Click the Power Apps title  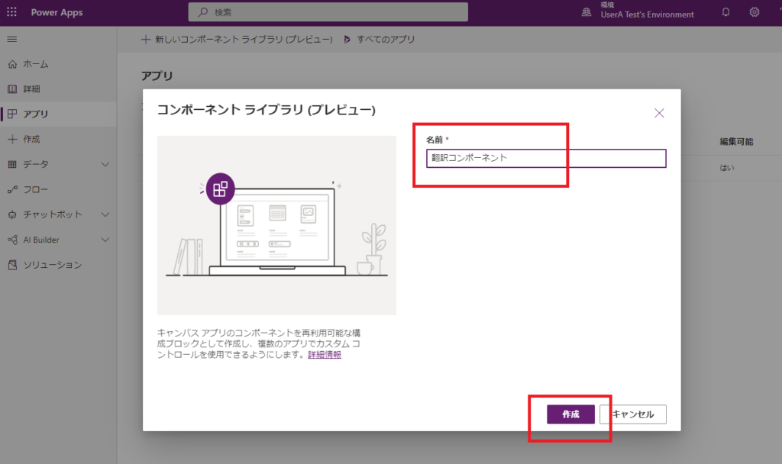(57, 12)
